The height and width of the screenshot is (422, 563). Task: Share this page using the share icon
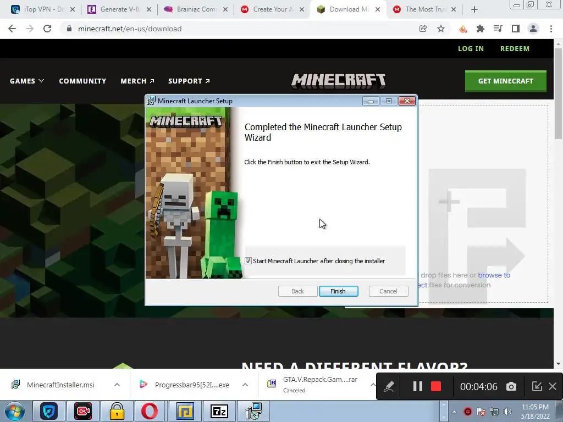[x=423, y=29]
